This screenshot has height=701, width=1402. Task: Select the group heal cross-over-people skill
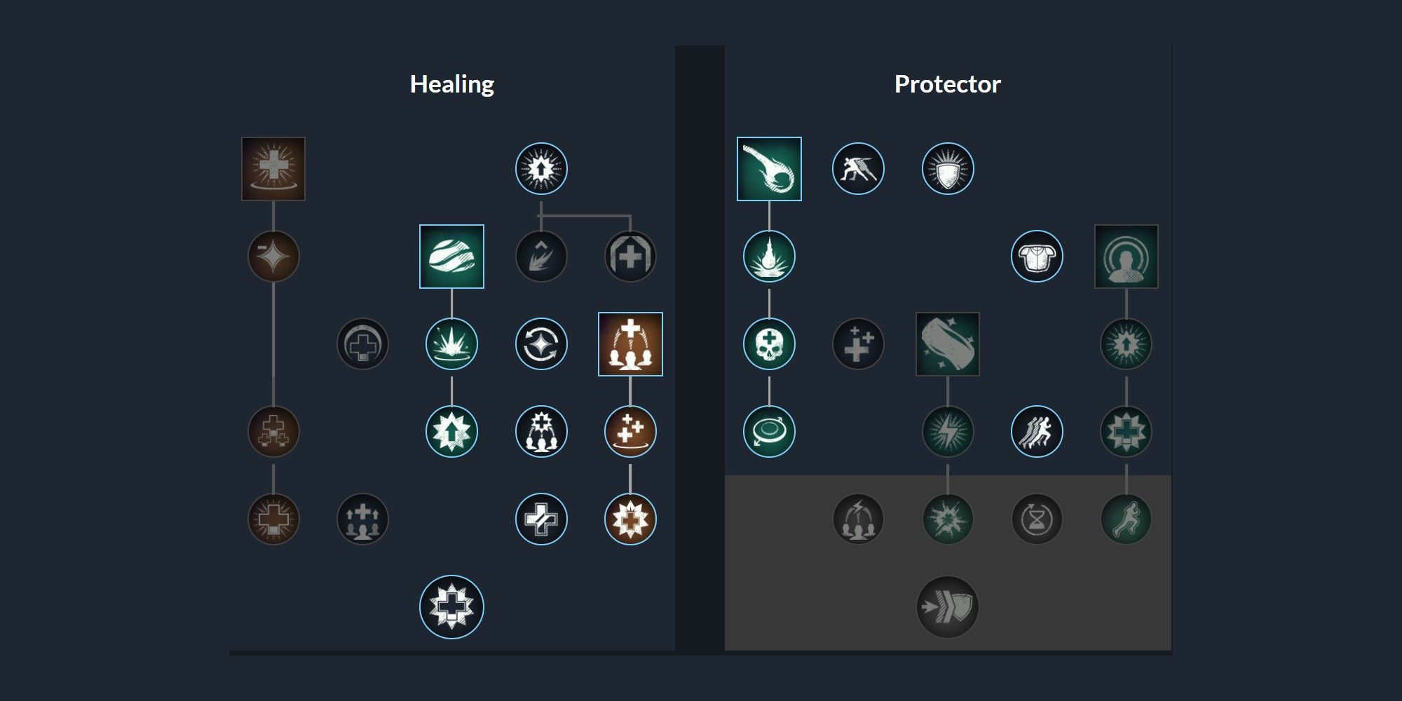coord(630,344)
